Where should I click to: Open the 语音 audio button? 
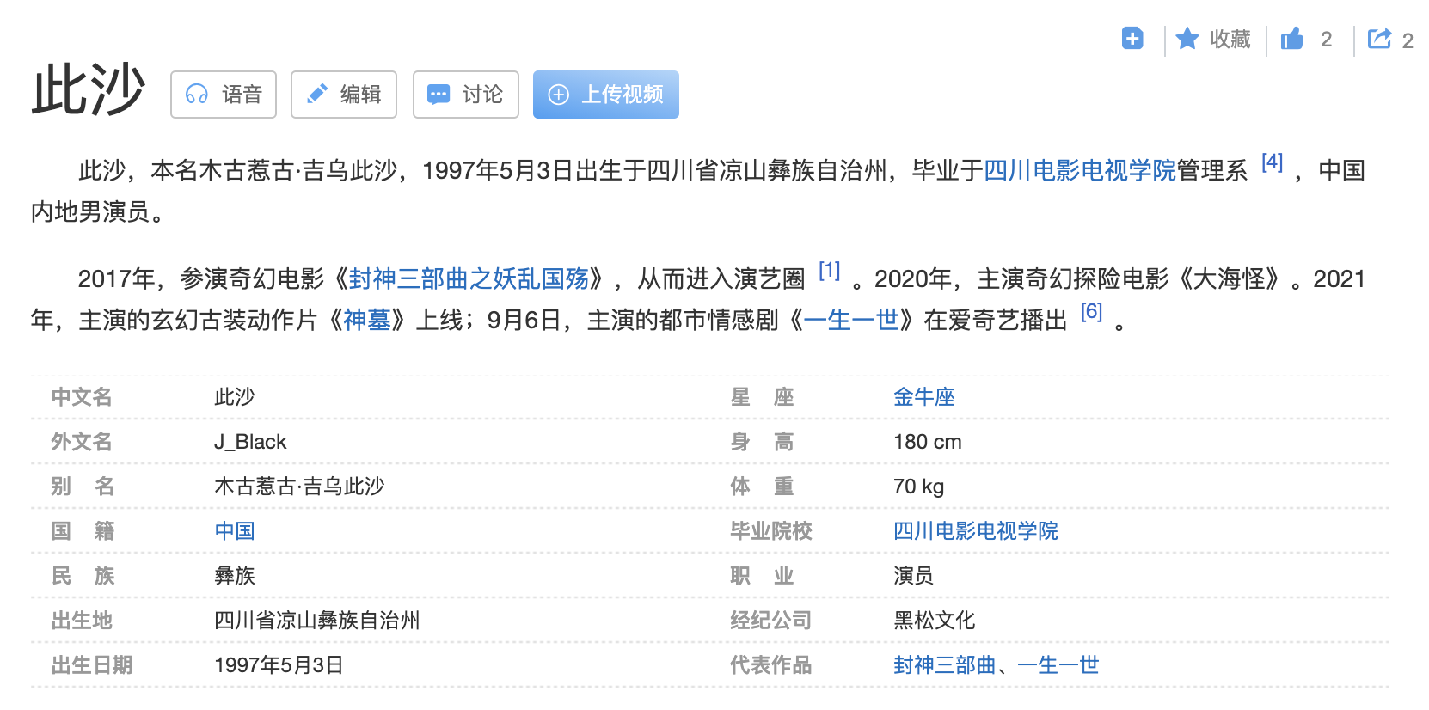pyautogui.click(x=224, y=95)
